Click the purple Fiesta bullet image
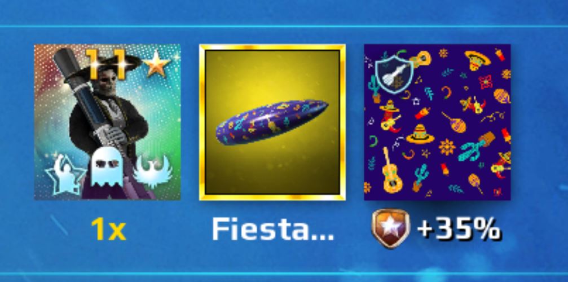Viewport: 568px width, 282px height. click(272, 122)
